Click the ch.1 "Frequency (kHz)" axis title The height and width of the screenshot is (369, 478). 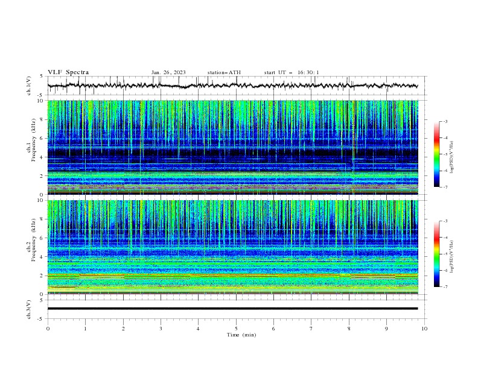click(34, 140)
